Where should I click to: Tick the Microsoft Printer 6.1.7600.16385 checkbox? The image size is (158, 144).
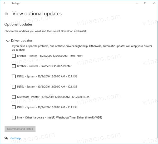(14, 97)
